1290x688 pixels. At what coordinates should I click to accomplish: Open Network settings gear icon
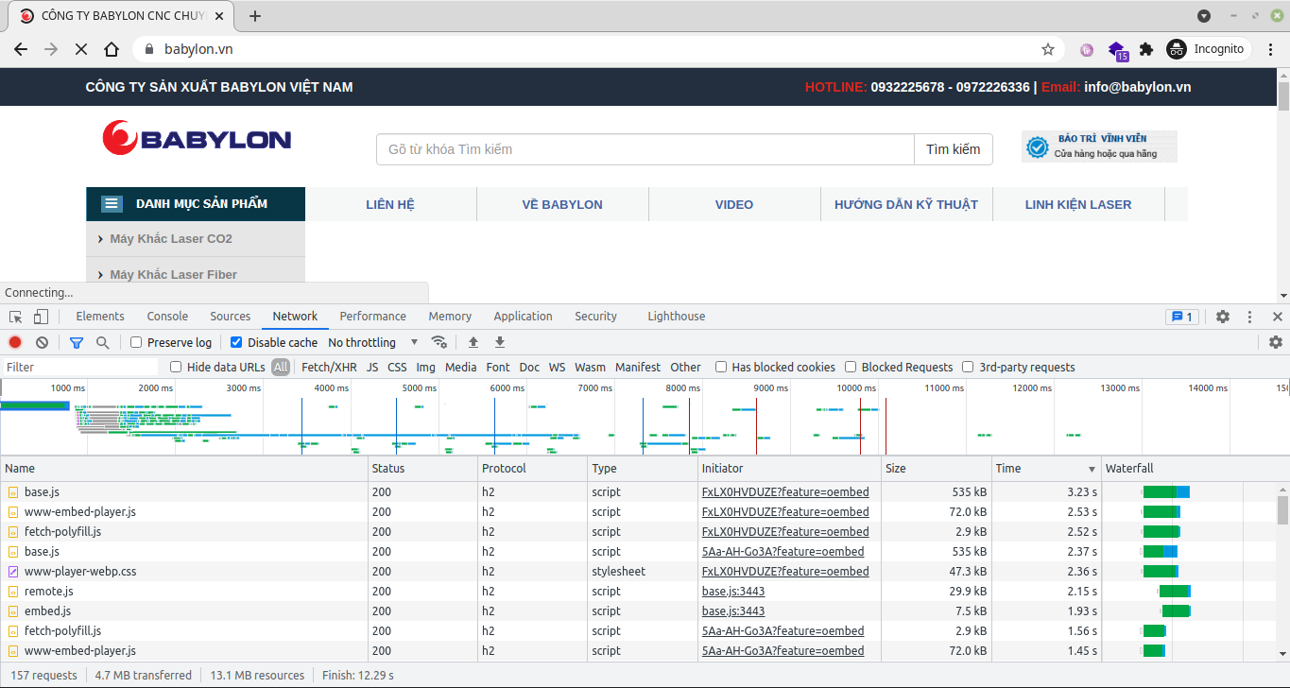(x=1276, y=342)
